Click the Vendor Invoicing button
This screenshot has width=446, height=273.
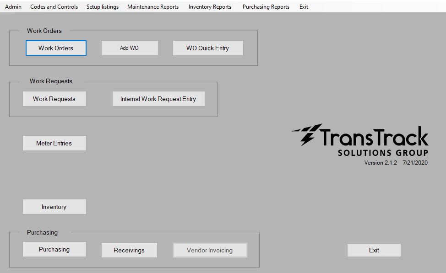[210, 250]
